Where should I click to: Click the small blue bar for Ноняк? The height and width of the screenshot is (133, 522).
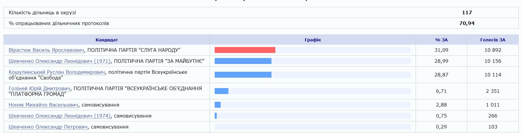click(x=218, y=105)
